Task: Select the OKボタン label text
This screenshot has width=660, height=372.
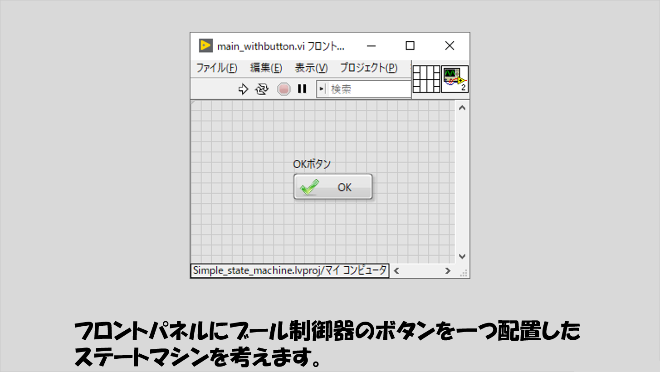Action: [x=312, y=164]
